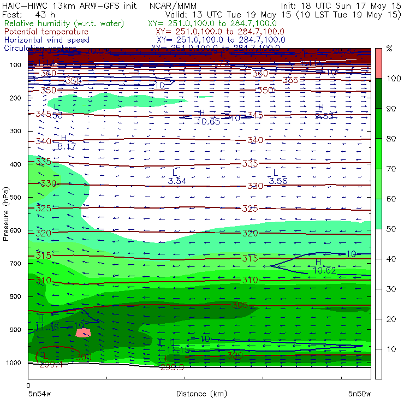Image resolution: width=404 pixels, height=404 pixels.
Task: Select the 'Circulation vectors' legend label
Action: (40, 47)
